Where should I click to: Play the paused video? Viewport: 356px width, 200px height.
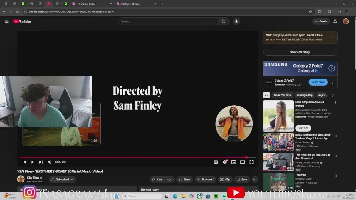click(33, 162)
